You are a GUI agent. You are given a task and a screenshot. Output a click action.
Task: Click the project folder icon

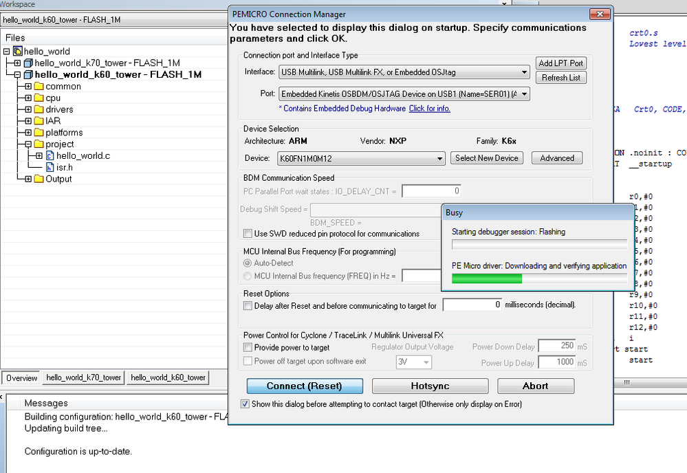[39, 144]
